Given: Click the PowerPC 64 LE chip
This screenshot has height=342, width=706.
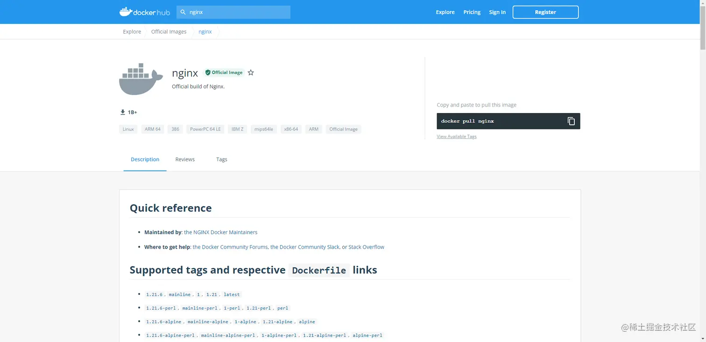Looking at the screenshot, I should coord(205,129).
